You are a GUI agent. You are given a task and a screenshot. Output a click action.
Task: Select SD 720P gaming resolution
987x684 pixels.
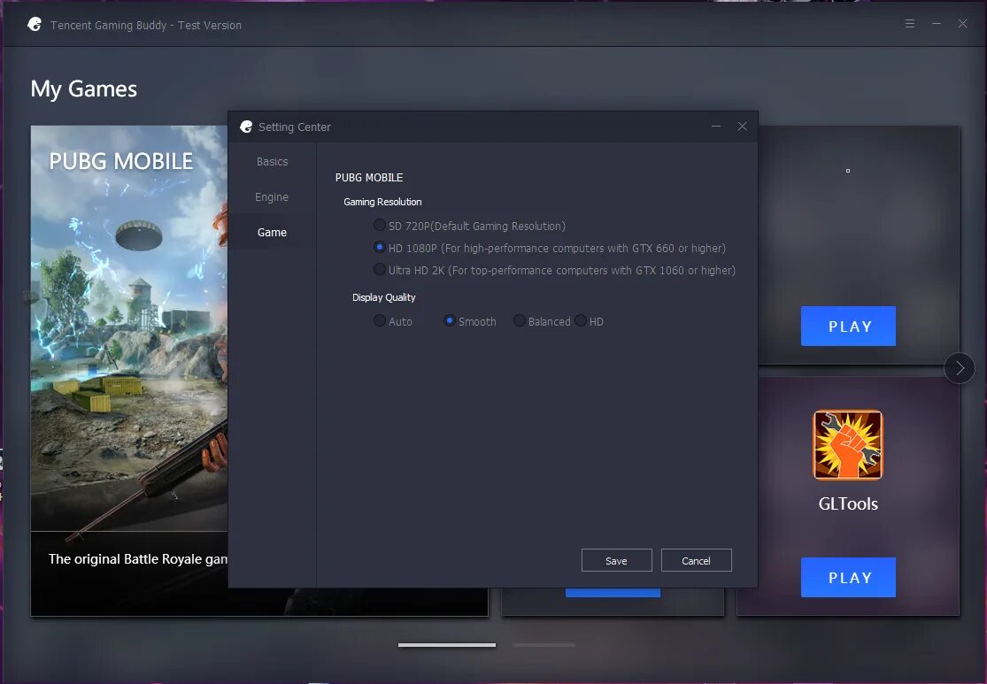click(x=380, y=226)
